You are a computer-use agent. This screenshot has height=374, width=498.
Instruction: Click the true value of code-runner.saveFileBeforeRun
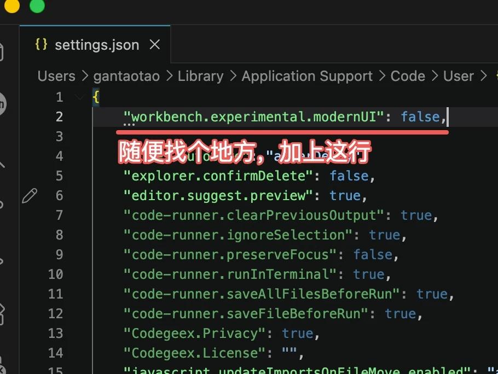(401, 314)
